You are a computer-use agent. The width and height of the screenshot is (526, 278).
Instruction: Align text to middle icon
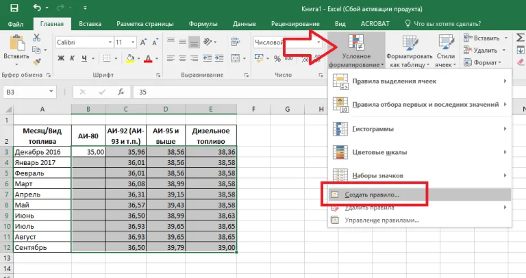click(182, 42)
